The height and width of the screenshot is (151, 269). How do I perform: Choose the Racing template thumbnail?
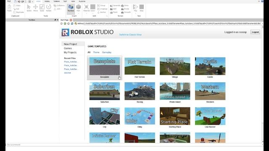point(140,91)
